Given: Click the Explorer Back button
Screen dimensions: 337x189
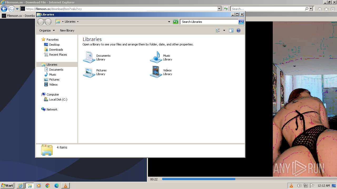Looking at the screenshot, I should click(x=41, y=22).
